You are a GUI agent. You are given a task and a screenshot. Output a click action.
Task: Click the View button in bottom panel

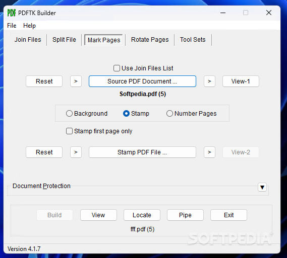click(98, 215)
